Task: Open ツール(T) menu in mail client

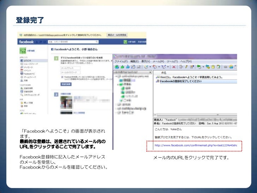Action: [172, 62]
